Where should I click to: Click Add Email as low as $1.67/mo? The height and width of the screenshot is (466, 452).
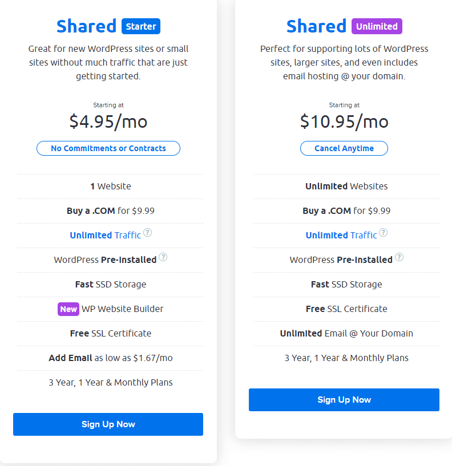click(111, 358)
